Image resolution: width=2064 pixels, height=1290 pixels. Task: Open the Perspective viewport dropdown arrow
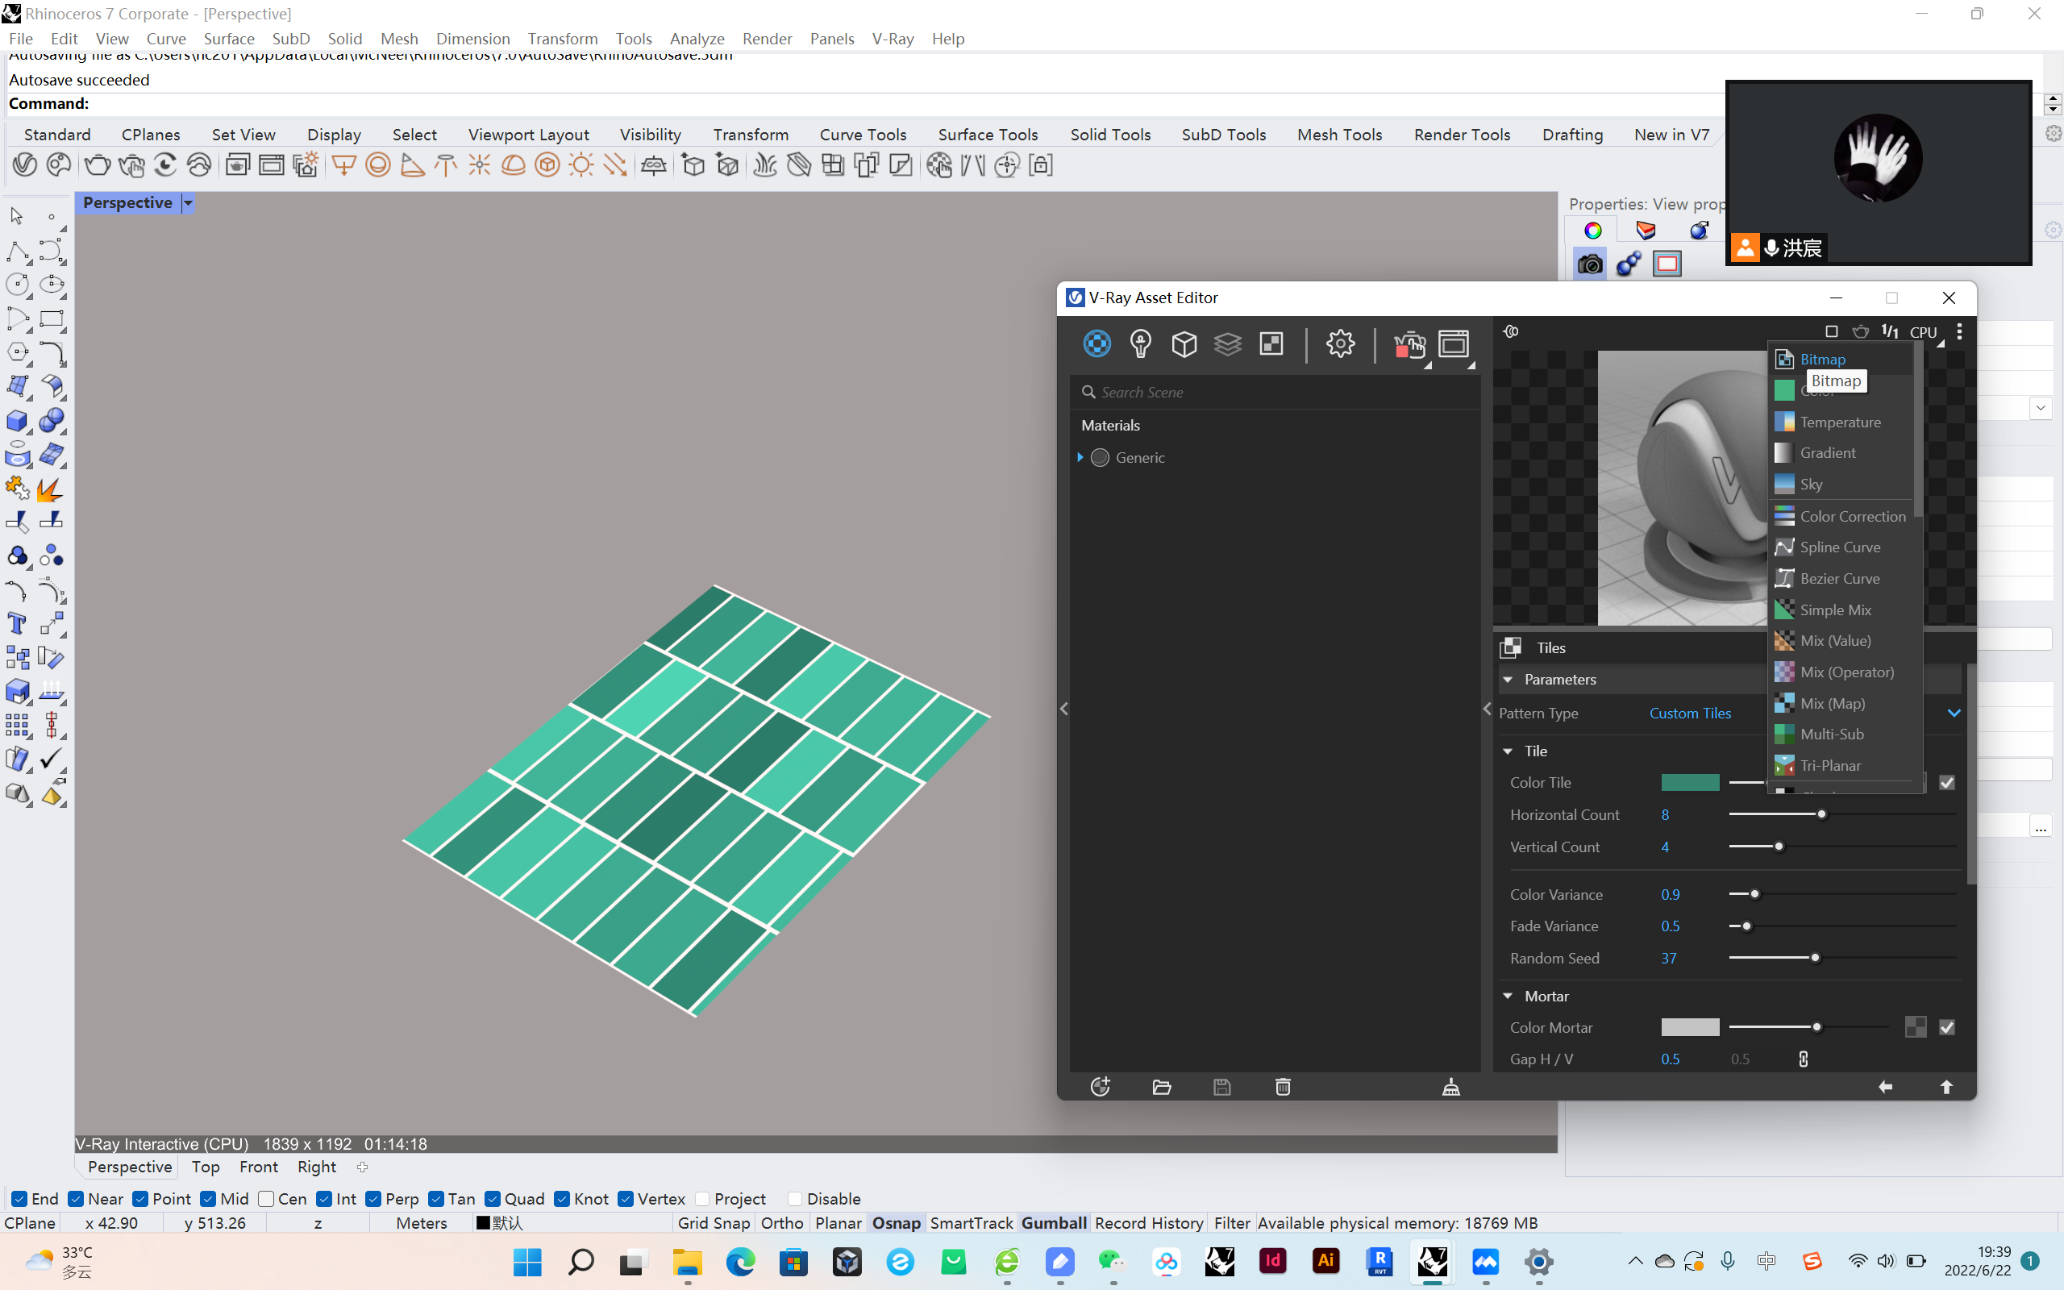[188, 203]
